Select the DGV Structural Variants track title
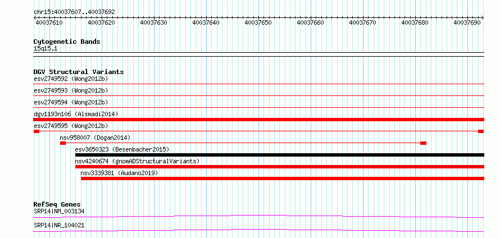Image resolution: width=500 pixels, height=238 pixels. click(x=79, y=72)
